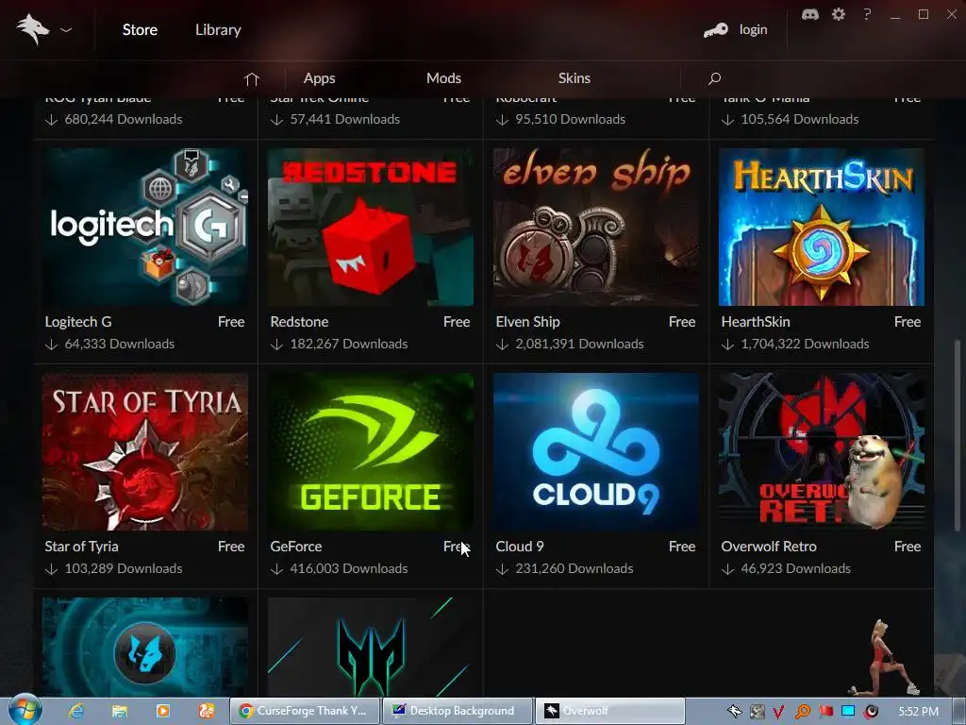Screen dimensions: 966x725
Task: Click 1,704,322 Downloads text
Action: [x=805, y=344]
